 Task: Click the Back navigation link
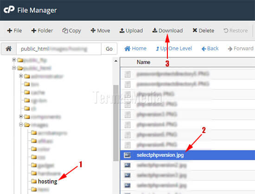click(x=210, y=48)
